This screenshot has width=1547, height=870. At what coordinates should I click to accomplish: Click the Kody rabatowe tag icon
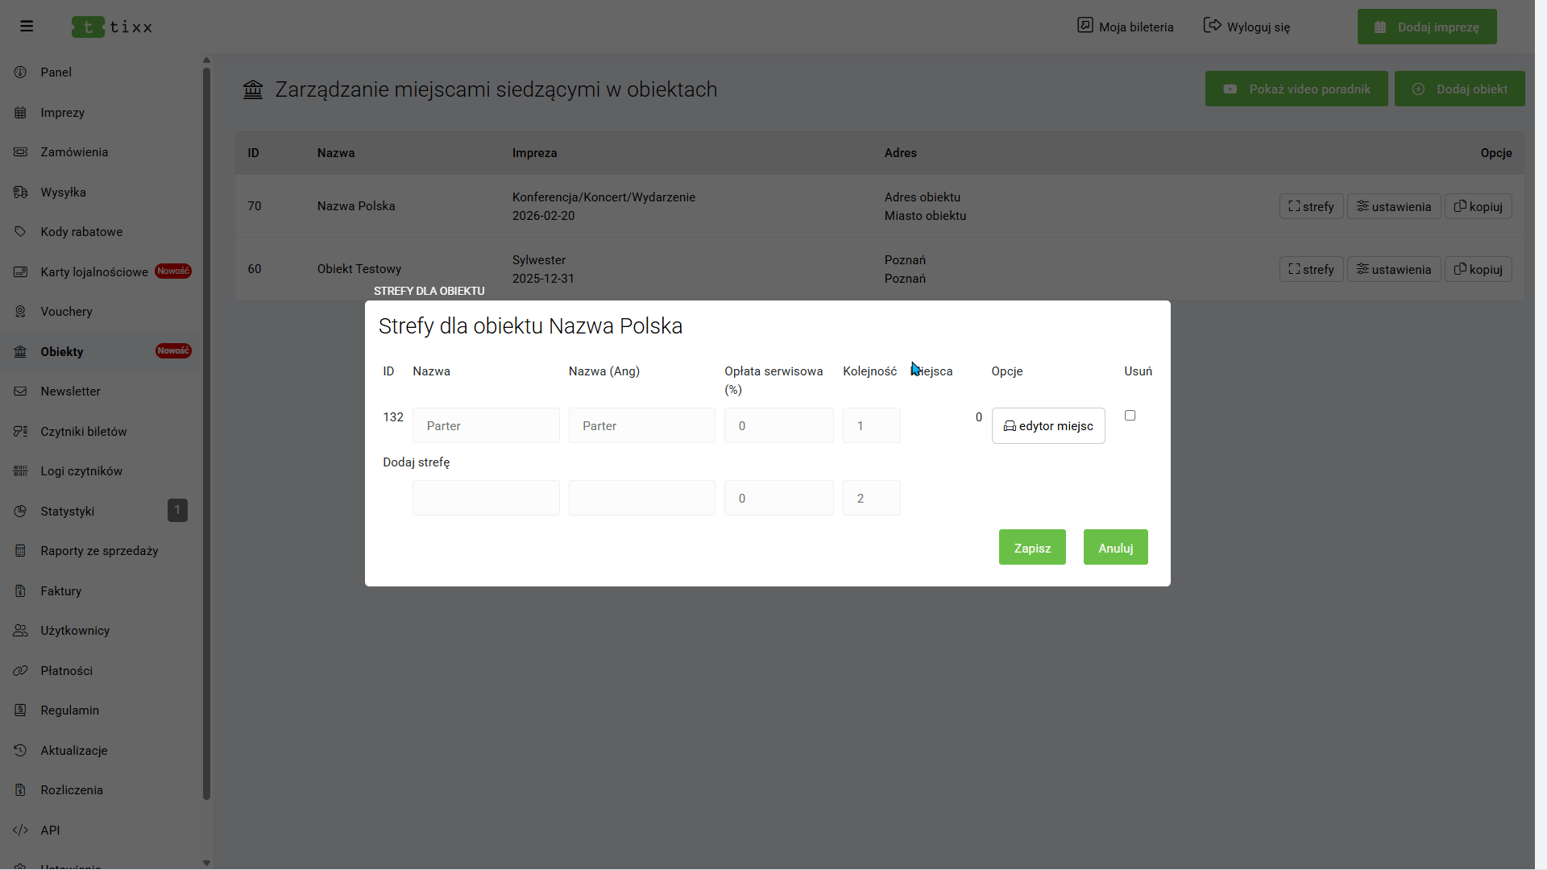click(20, 232)
